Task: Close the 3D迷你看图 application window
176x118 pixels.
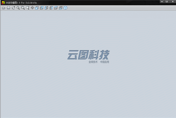Action: point(173,1)
